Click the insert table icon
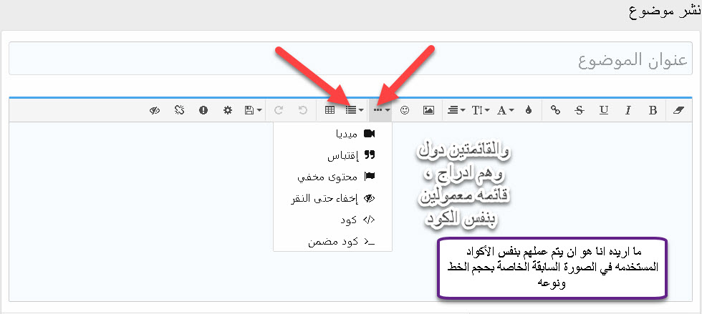The height and width of the screenshot is (314, 702). pos(330,110)
